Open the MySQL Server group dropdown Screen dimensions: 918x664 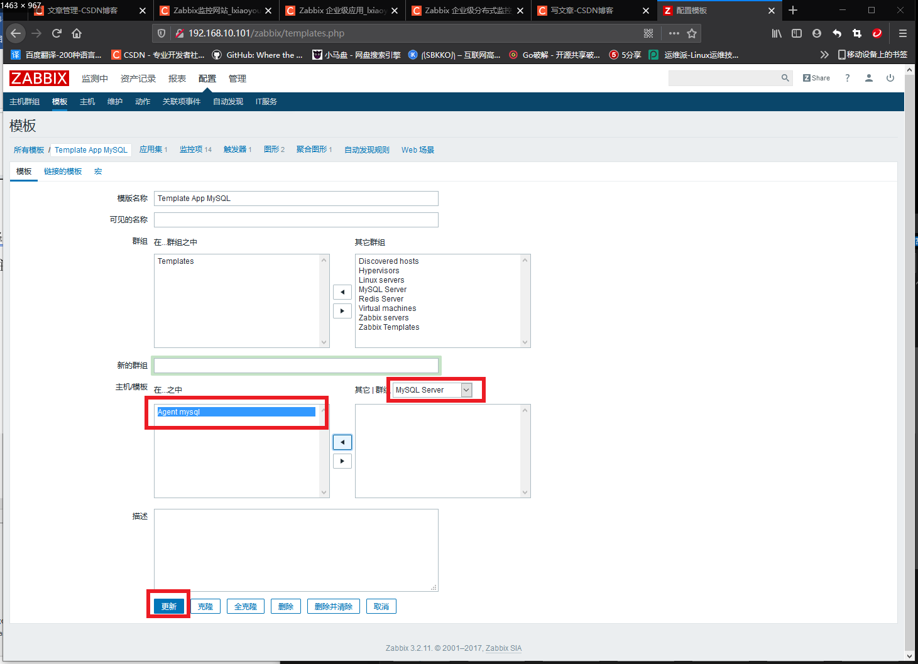[432, 390]
